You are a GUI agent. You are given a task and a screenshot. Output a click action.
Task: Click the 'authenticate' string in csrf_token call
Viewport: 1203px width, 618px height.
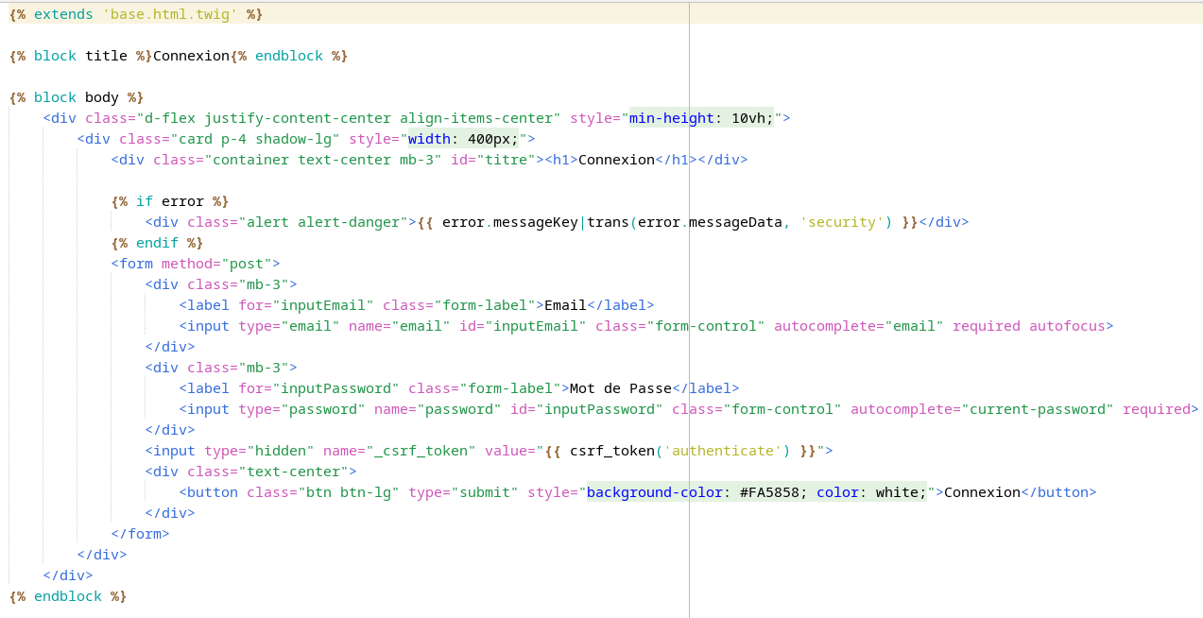(x=727, y=451)
